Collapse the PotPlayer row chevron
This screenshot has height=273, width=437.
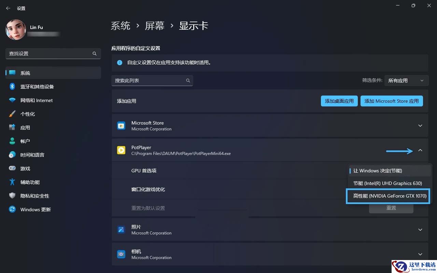click(x=420, y=150)
